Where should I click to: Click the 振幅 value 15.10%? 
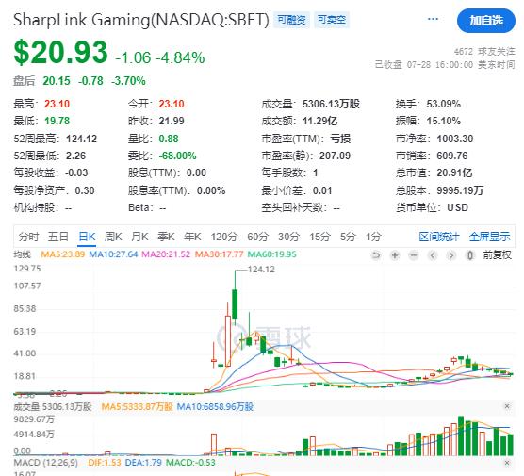point(444,121)
